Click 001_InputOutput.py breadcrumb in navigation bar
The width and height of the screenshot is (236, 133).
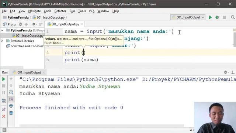point(49,17)
